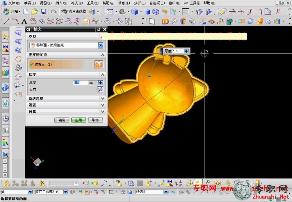292x202 pixels.
Task: Click the rounded corner curve fillet icon
Action: 259,12
